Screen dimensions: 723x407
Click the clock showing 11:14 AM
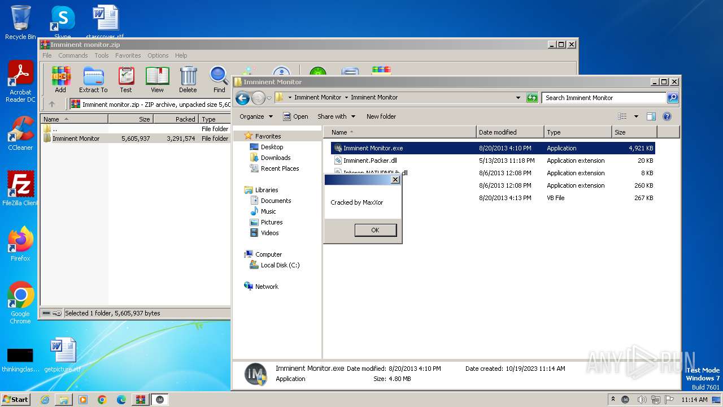[694, 400]
